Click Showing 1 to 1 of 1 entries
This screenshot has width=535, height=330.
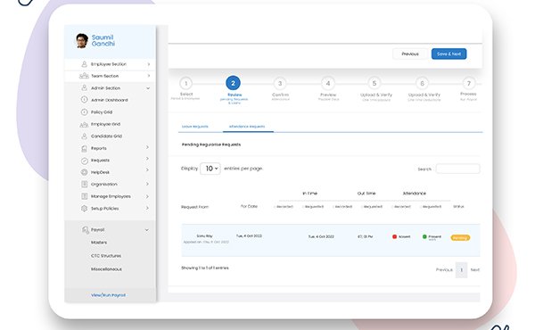point(205,268)
